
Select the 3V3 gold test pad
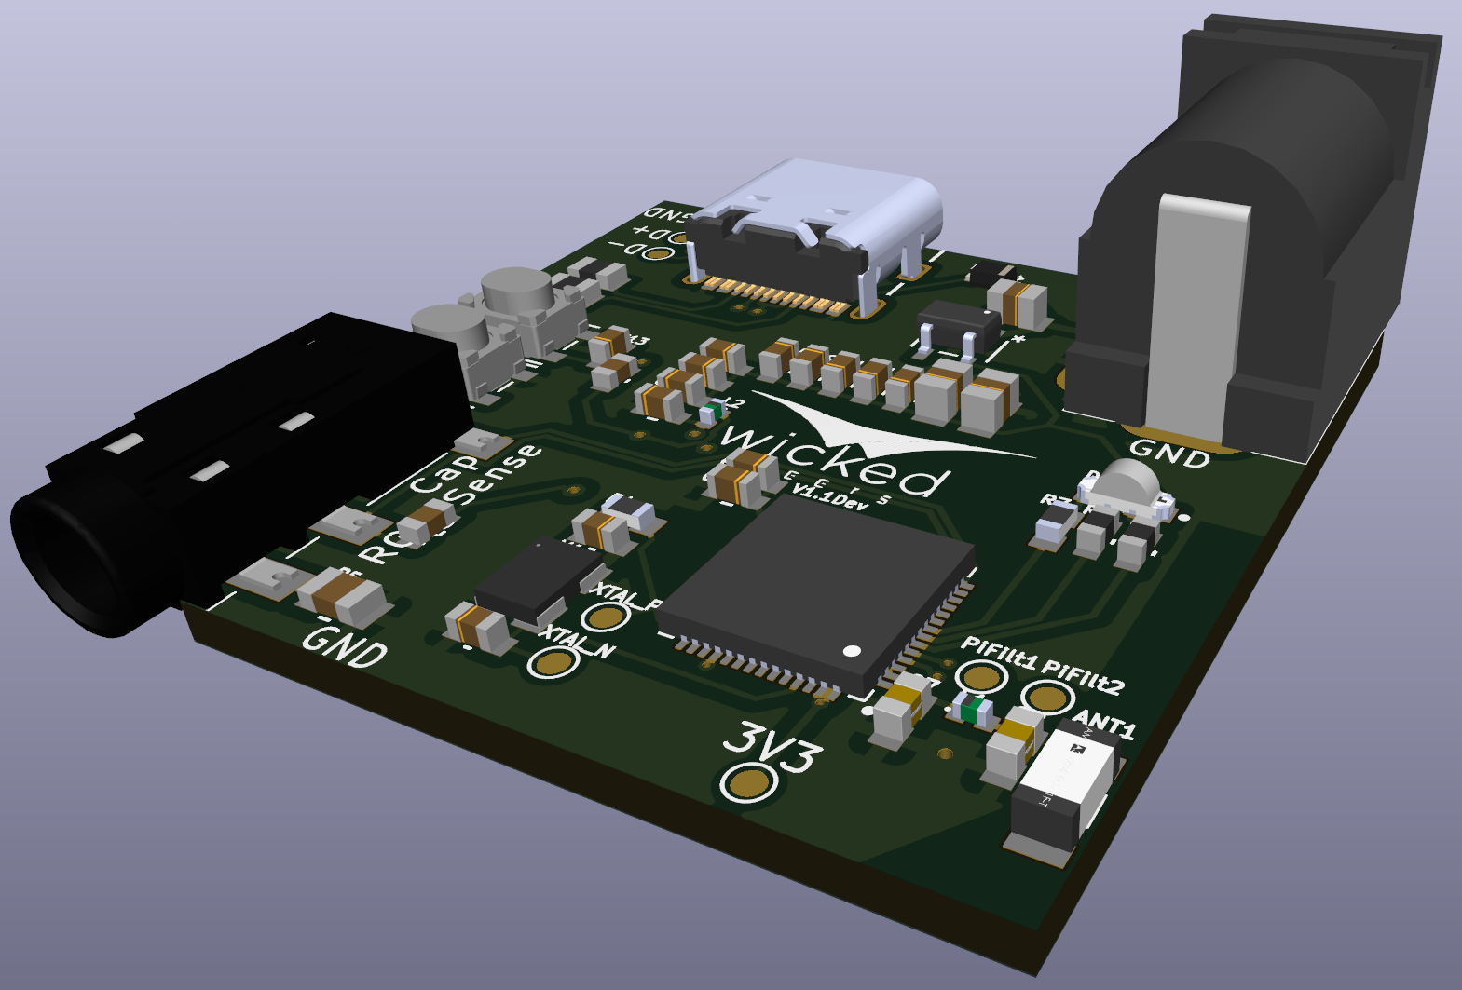[x=748, y=782]
